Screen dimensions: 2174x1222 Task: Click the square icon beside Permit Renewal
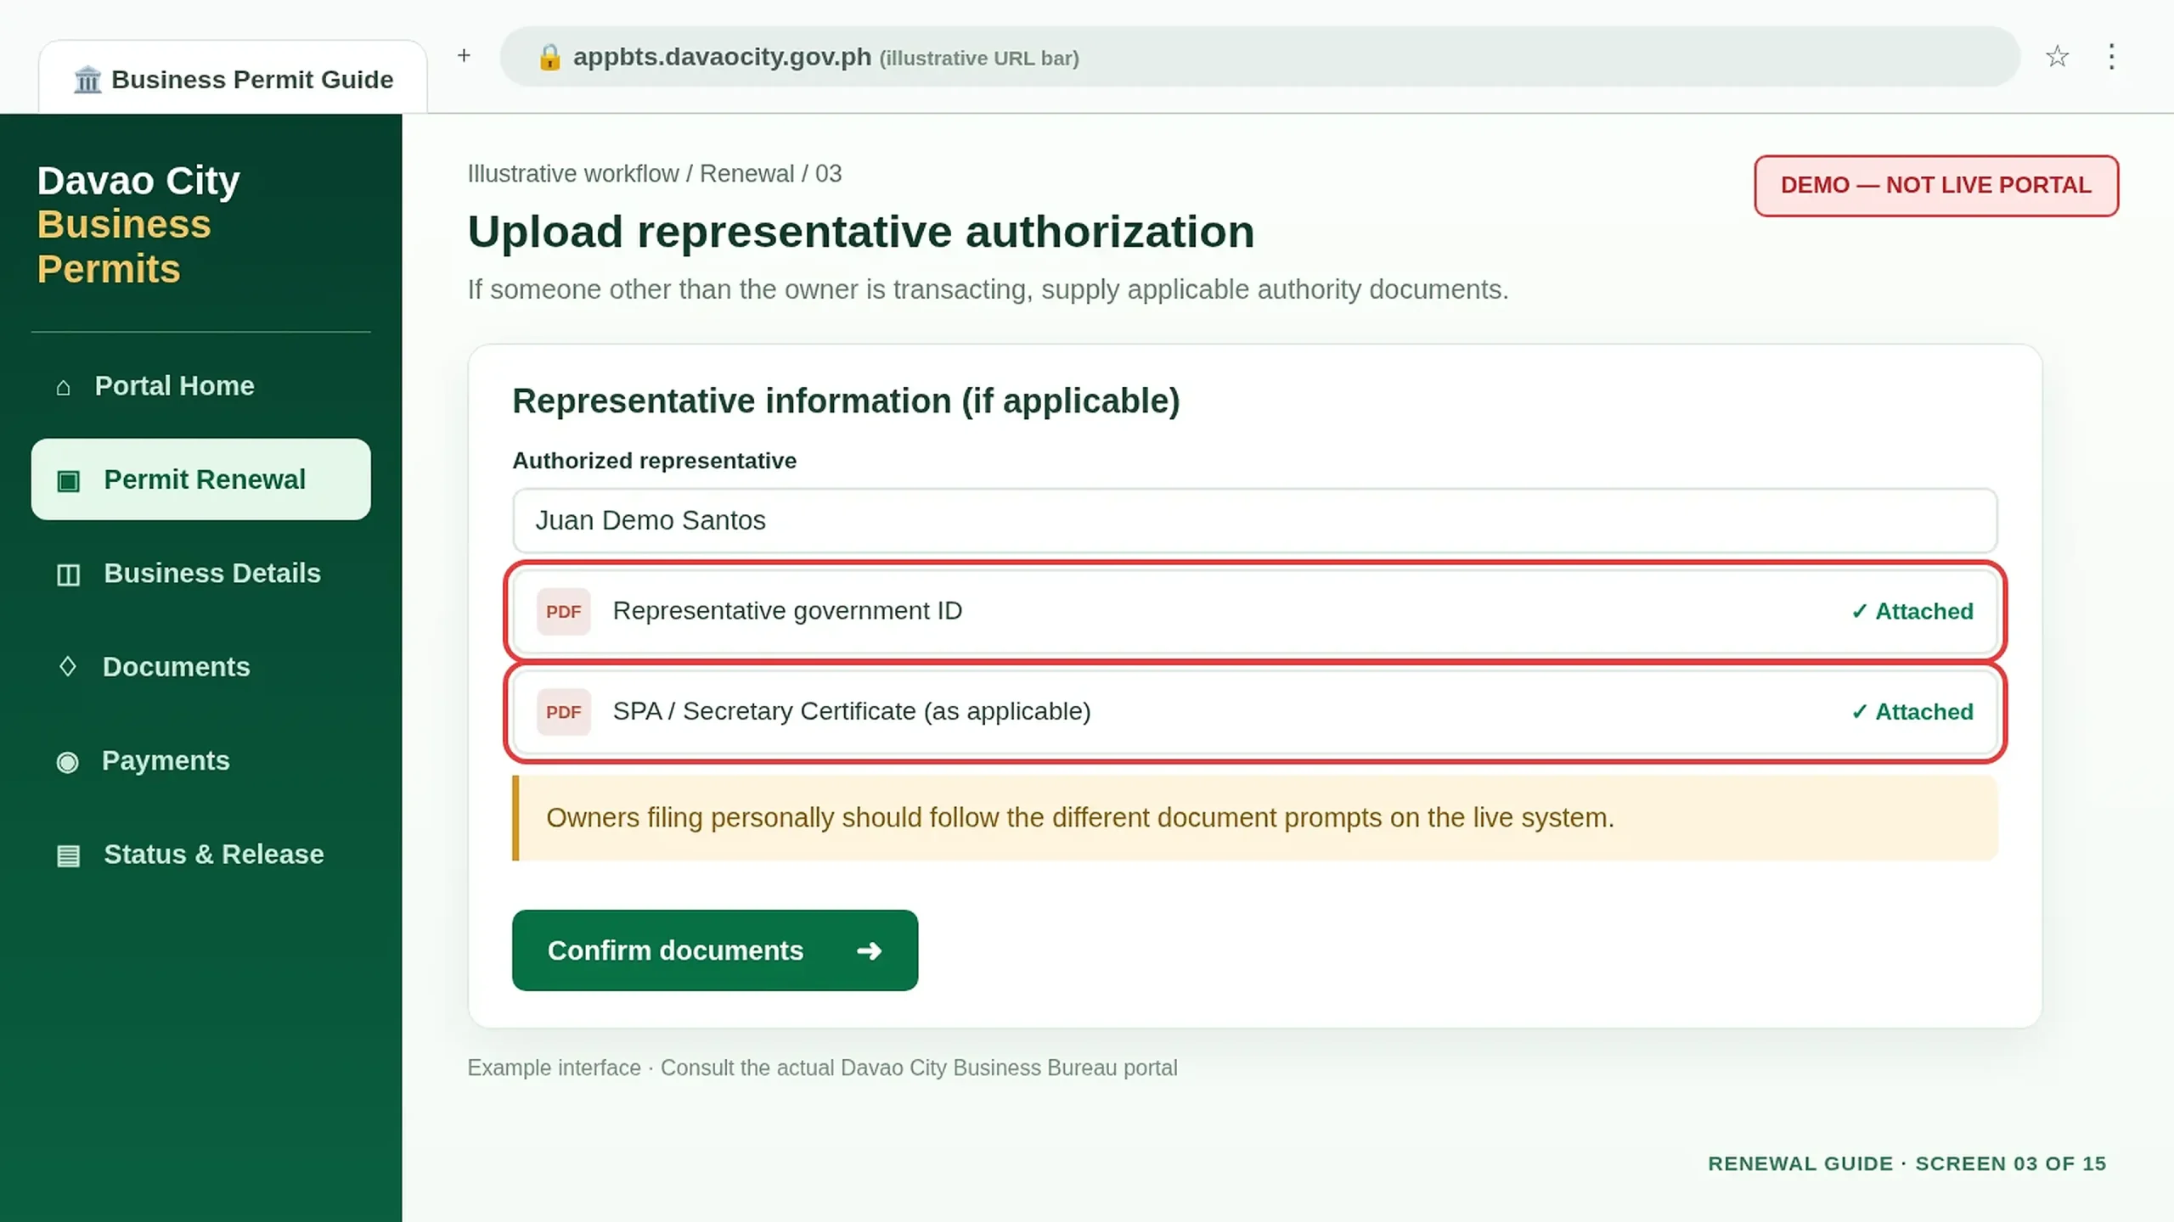coord(68,481)
